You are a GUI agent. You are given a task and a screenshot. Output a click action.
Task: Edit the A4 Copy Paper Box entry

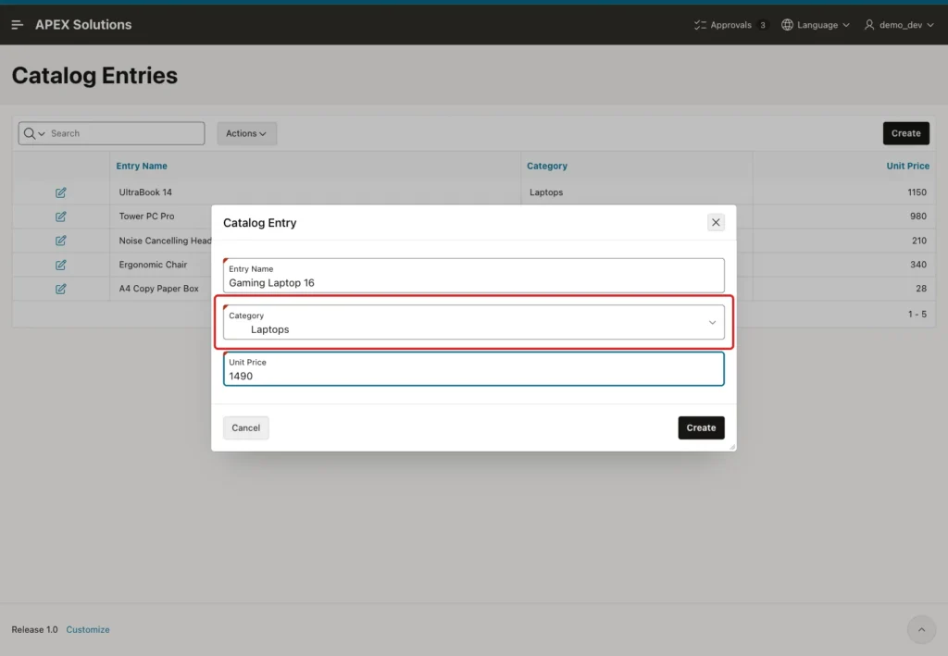point(60,289)
